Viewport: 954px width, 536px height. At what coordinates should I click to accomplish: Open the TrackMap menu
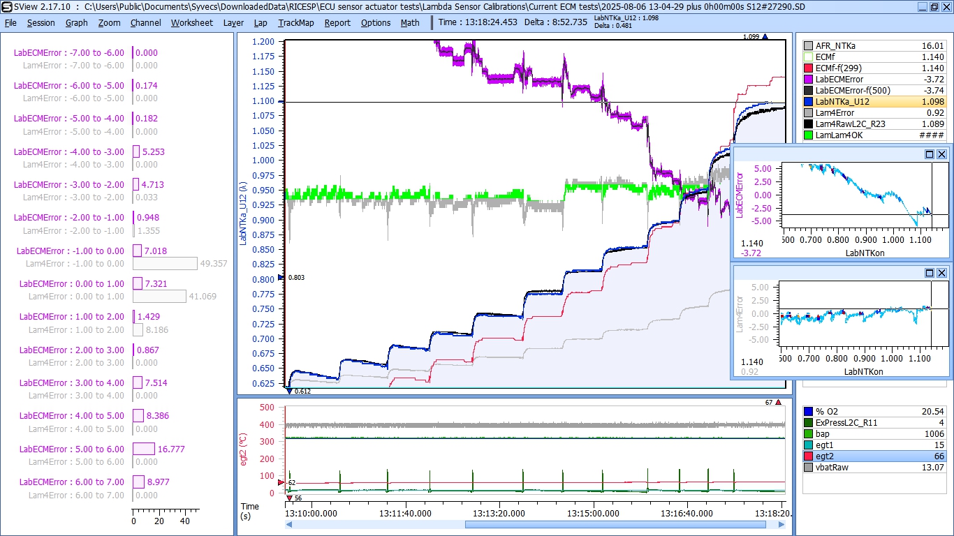tap(295, 22)
